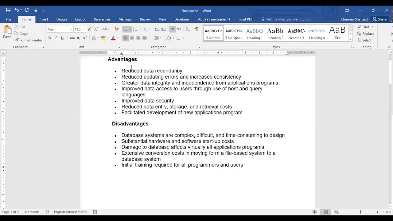Open Change Case dropdown
The width and height of the screenshot is (393, 221).
coord(106,29)
